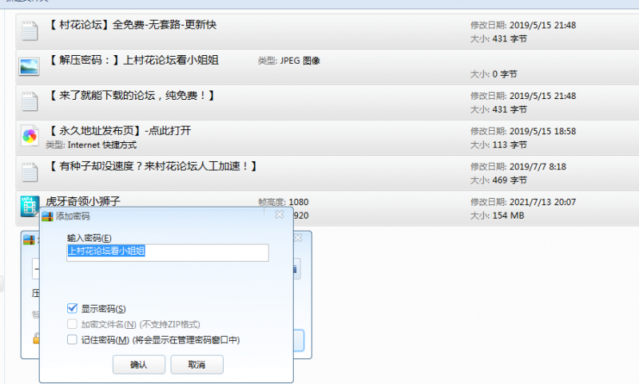Click the 【永久地址发布页】-点此打开 file name
This screenshot has width=639, height=384.
[119, 131]
